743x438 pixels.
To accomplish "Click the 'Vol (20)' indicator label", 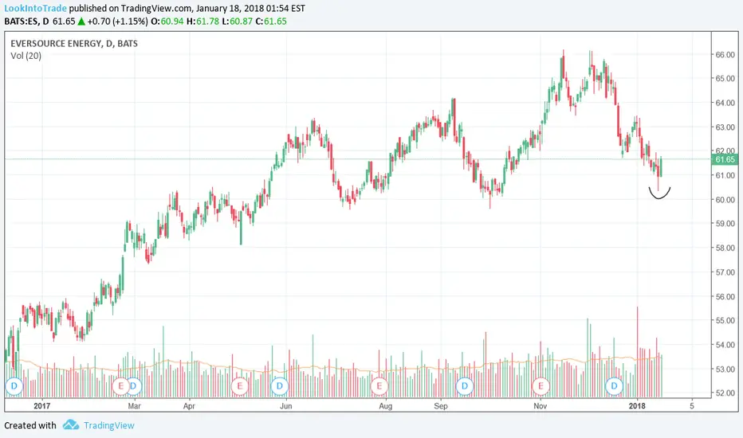I will 26,56.
